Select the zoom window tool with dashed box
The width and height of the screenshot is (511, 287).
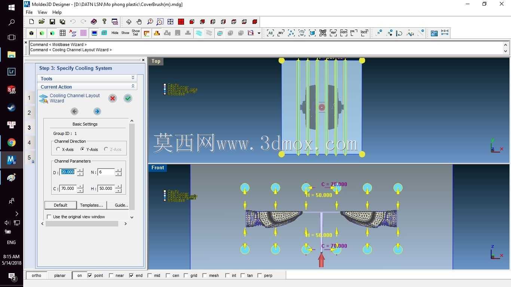160,22
